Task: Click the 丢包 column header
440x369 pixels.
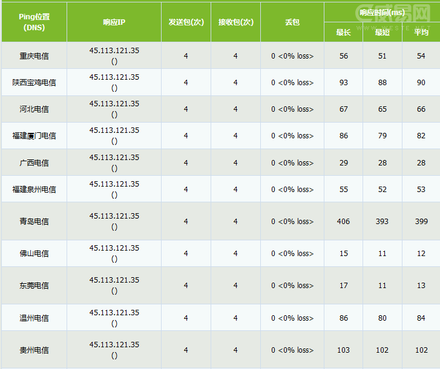Action: click(x=292, y=22)
